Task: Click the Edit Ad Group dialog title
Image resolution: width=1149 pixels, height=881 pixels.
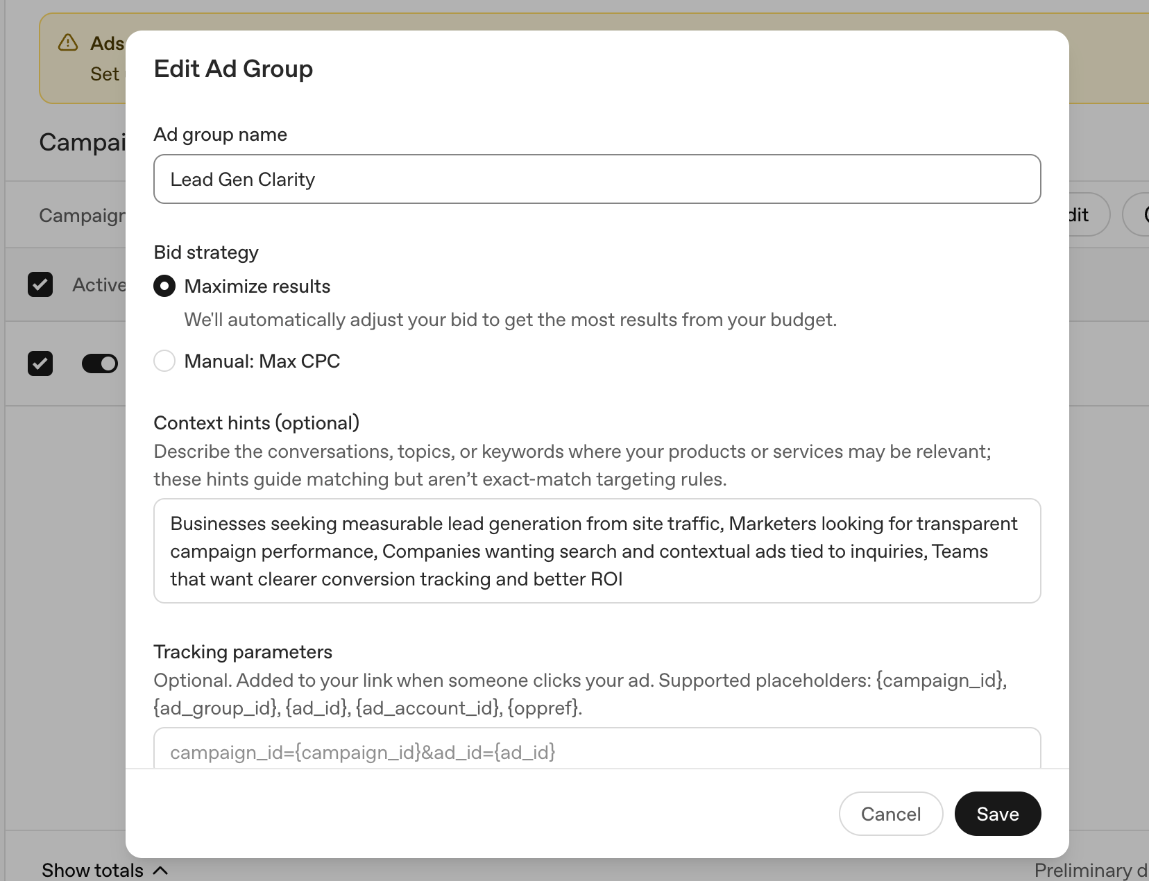Action: point(233,69)
